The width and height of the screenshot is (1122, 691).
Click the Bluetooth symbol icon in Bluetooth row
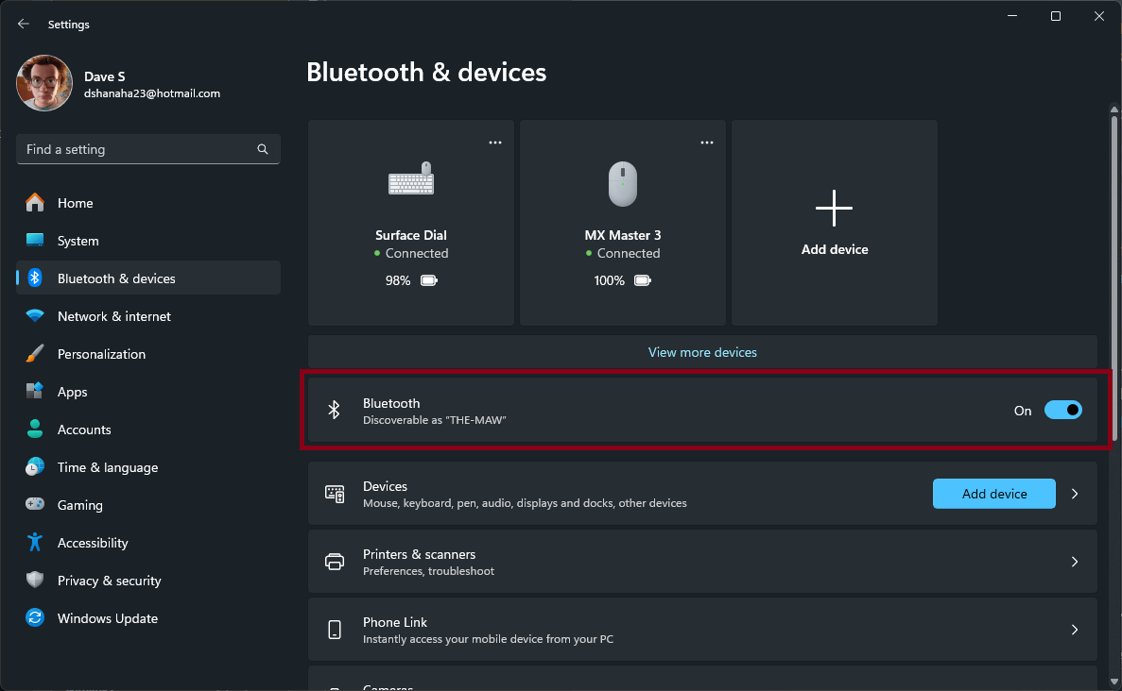(x=335, y=411)
